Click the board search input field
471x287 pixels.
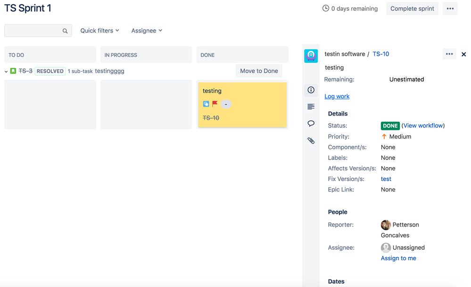(x=38, y=30)
